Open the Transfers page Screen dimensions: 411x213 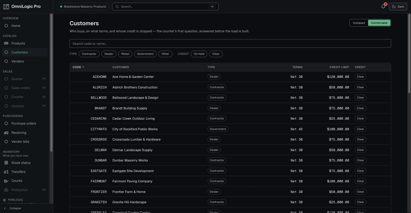24,172
